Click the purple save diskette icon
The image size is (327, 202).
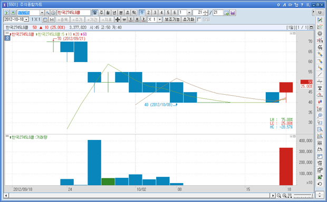(x=233, y=13)
